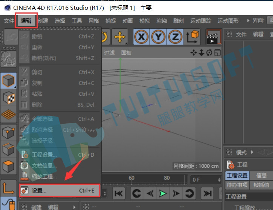Switch to the 待办事项 tab

[237, 185]
